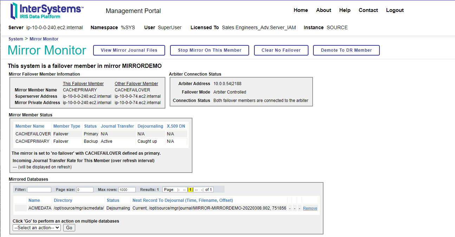Open the About menu item
The image size is (455, 237).
pyautogui.click(x=323, y=10)
